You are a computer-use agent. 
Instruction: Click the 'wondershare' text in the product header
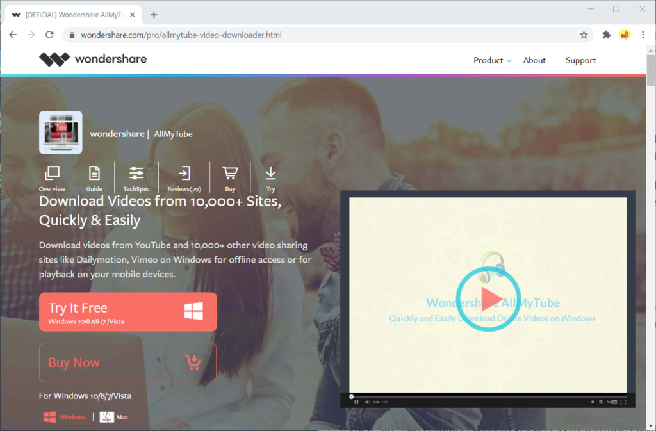click(117, 134)
